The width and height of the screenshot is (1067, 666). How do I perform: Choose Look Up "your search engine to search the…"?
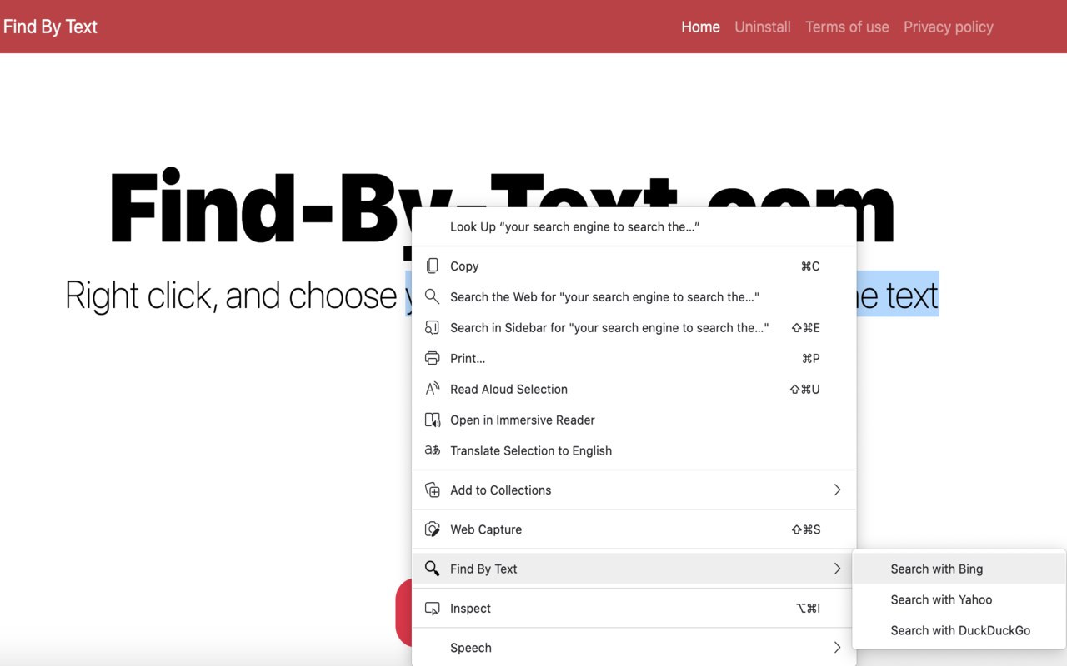634,226
